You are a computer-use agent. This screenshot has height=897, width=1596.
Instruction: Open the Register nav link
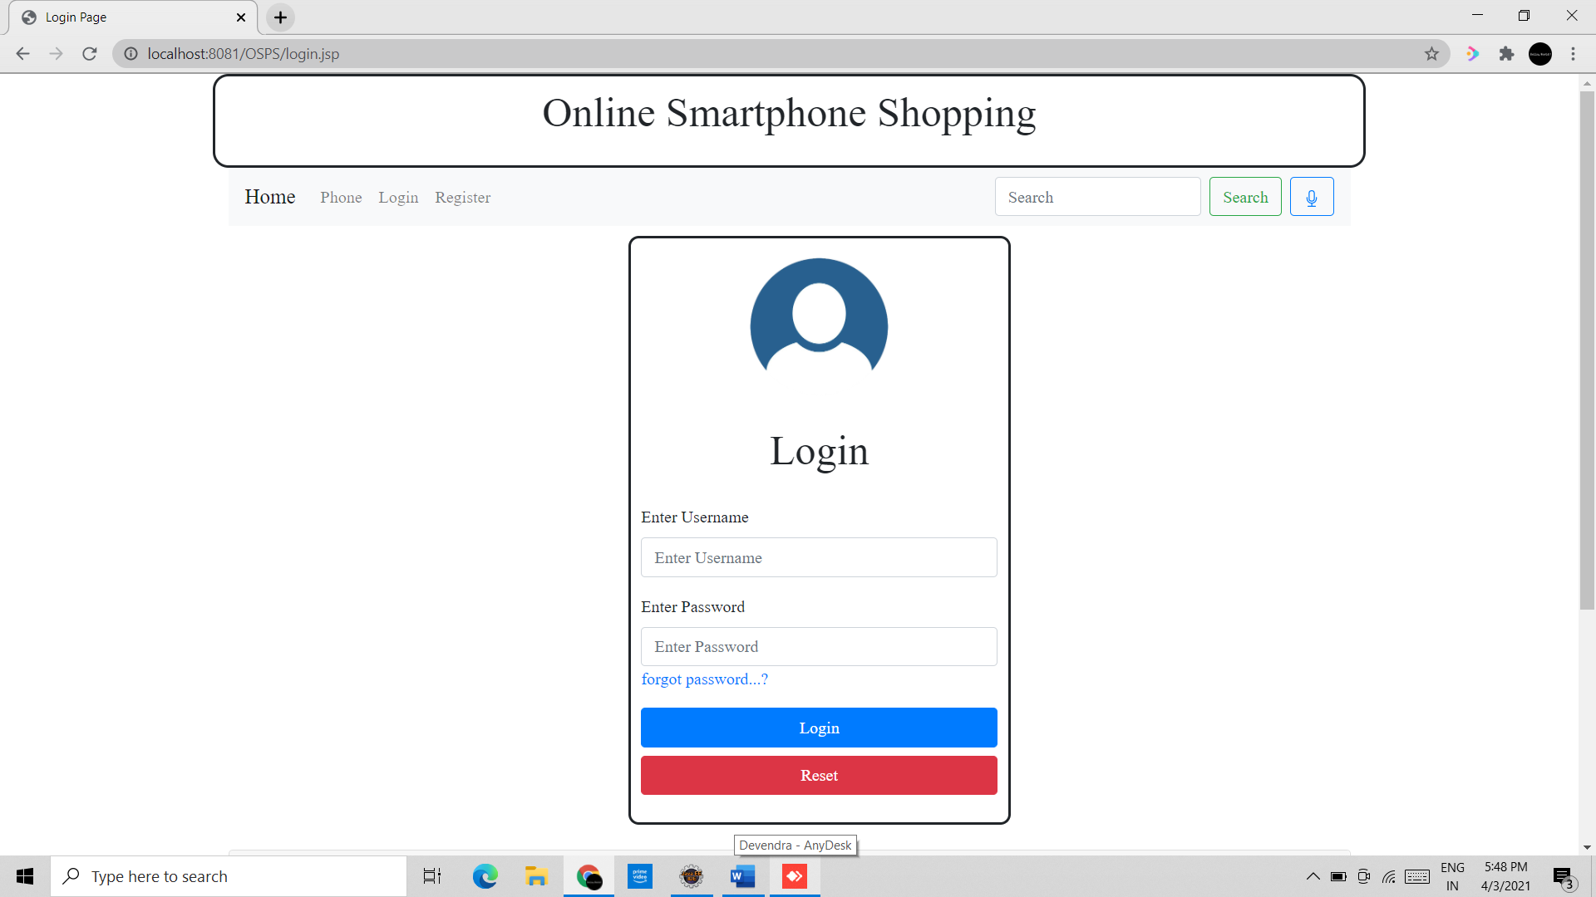coord(463,198)
